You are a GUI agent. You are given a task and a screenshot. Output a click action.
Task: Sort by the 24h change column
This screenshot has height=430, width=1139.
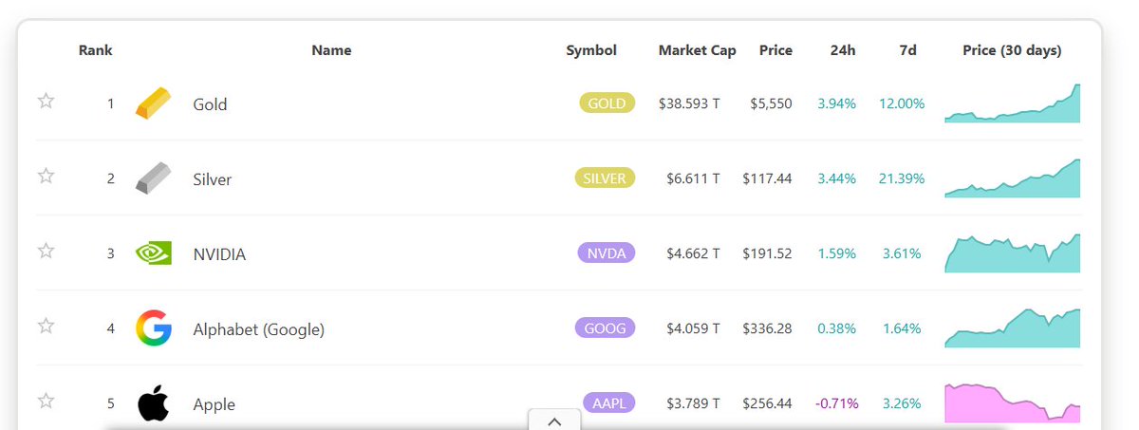click(x=842, y=50)
